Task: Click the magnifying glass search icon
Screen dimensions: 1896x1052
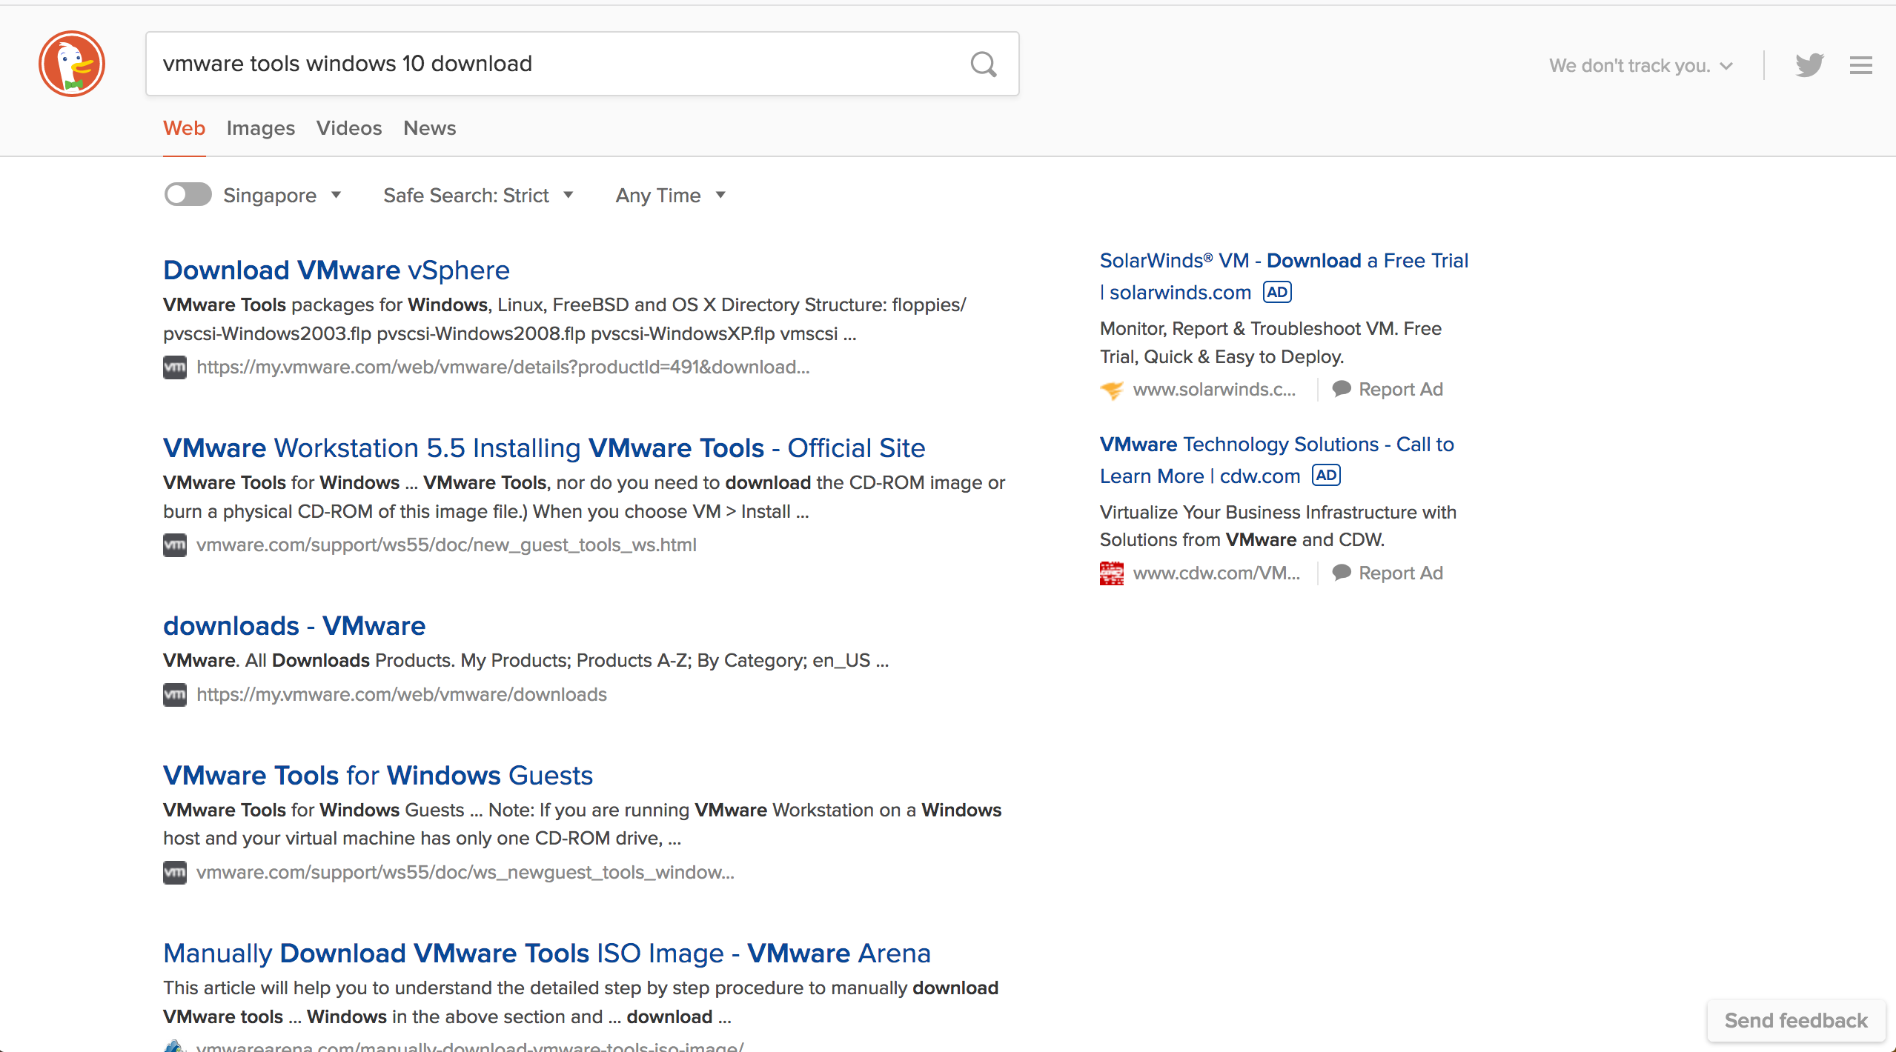Action: point(984,64)
